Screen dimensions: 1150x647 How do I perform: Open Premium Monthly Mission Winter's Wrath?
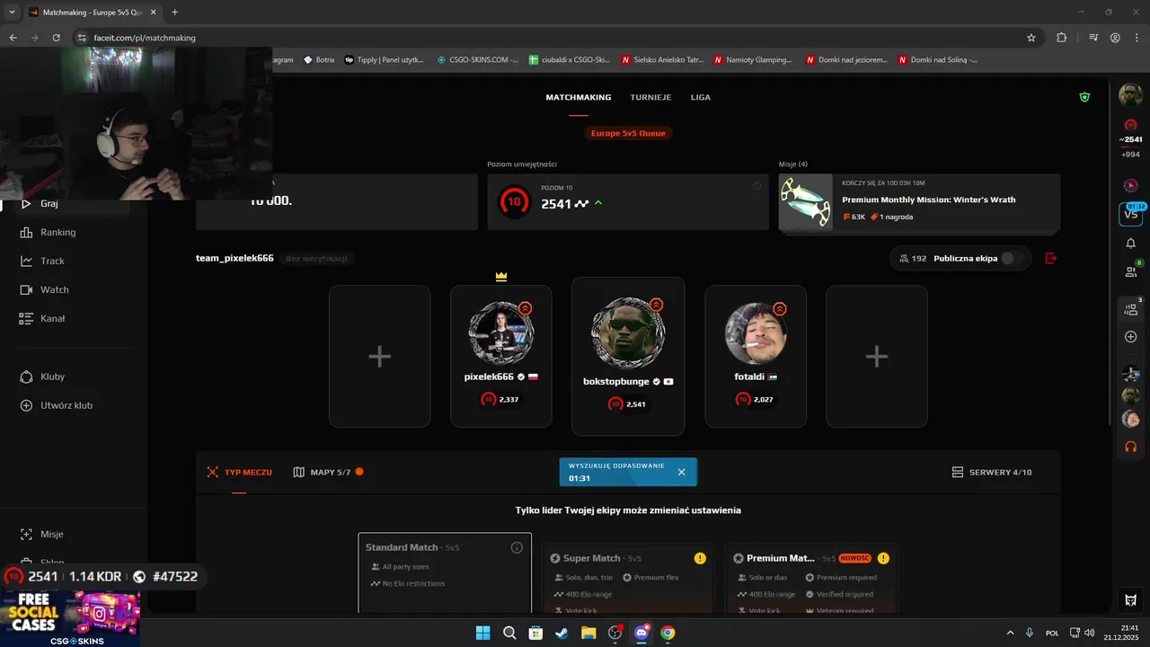[919, 202]
